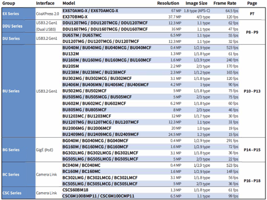Image resolution: width=267 pixels, height=200 pixels.
Task: Select the BC505LMG model row
Action: (x=150, y=184)
